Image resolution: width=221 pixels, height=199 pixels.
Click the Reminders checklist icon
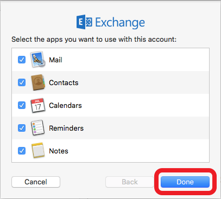[37, 128]
